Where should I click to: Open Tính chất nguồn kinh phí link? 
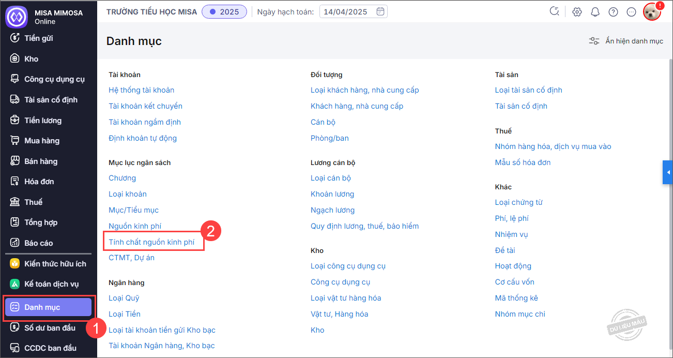click(x=151, y=242)
